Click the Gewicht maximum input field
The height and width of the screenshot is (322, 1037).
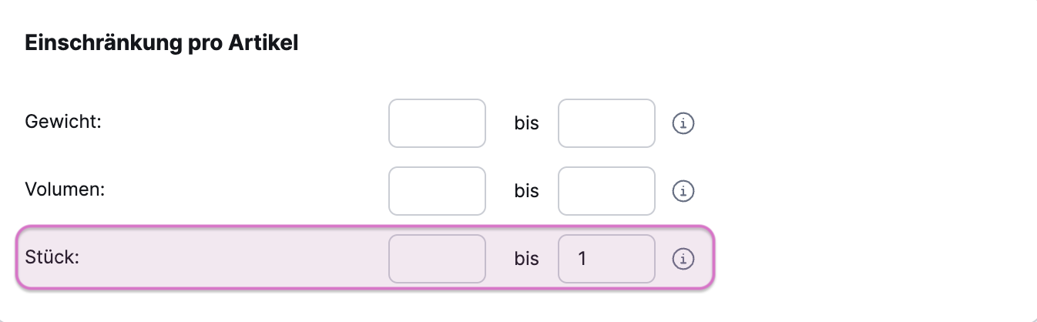(606, 123)
